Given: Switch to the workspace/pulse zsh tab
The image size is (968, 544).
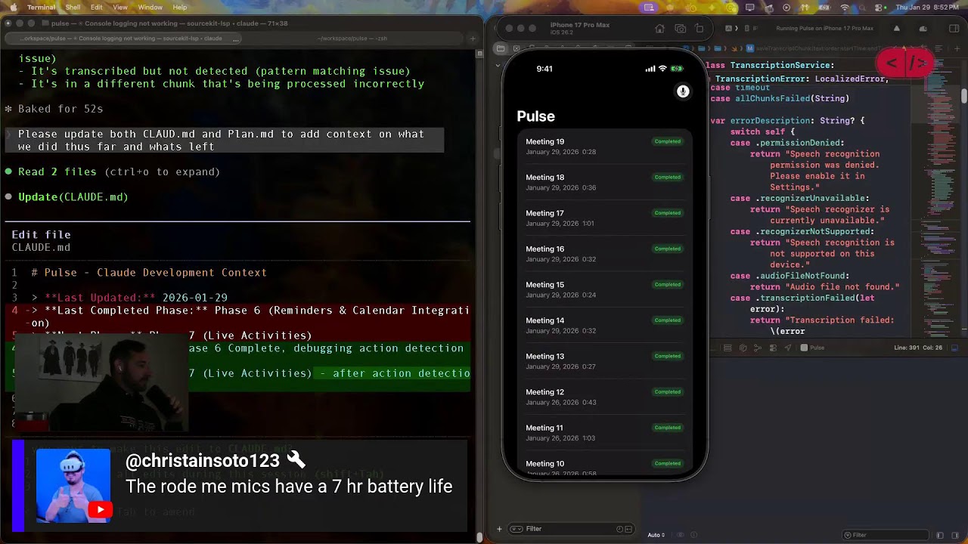Looking at the screenshot, I should (x=352, y=38).
